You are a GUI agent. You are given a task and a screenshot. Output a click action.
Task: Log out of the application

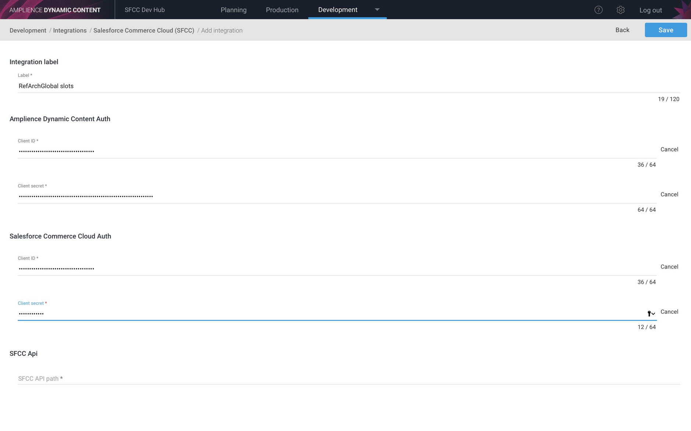point(650,10)
